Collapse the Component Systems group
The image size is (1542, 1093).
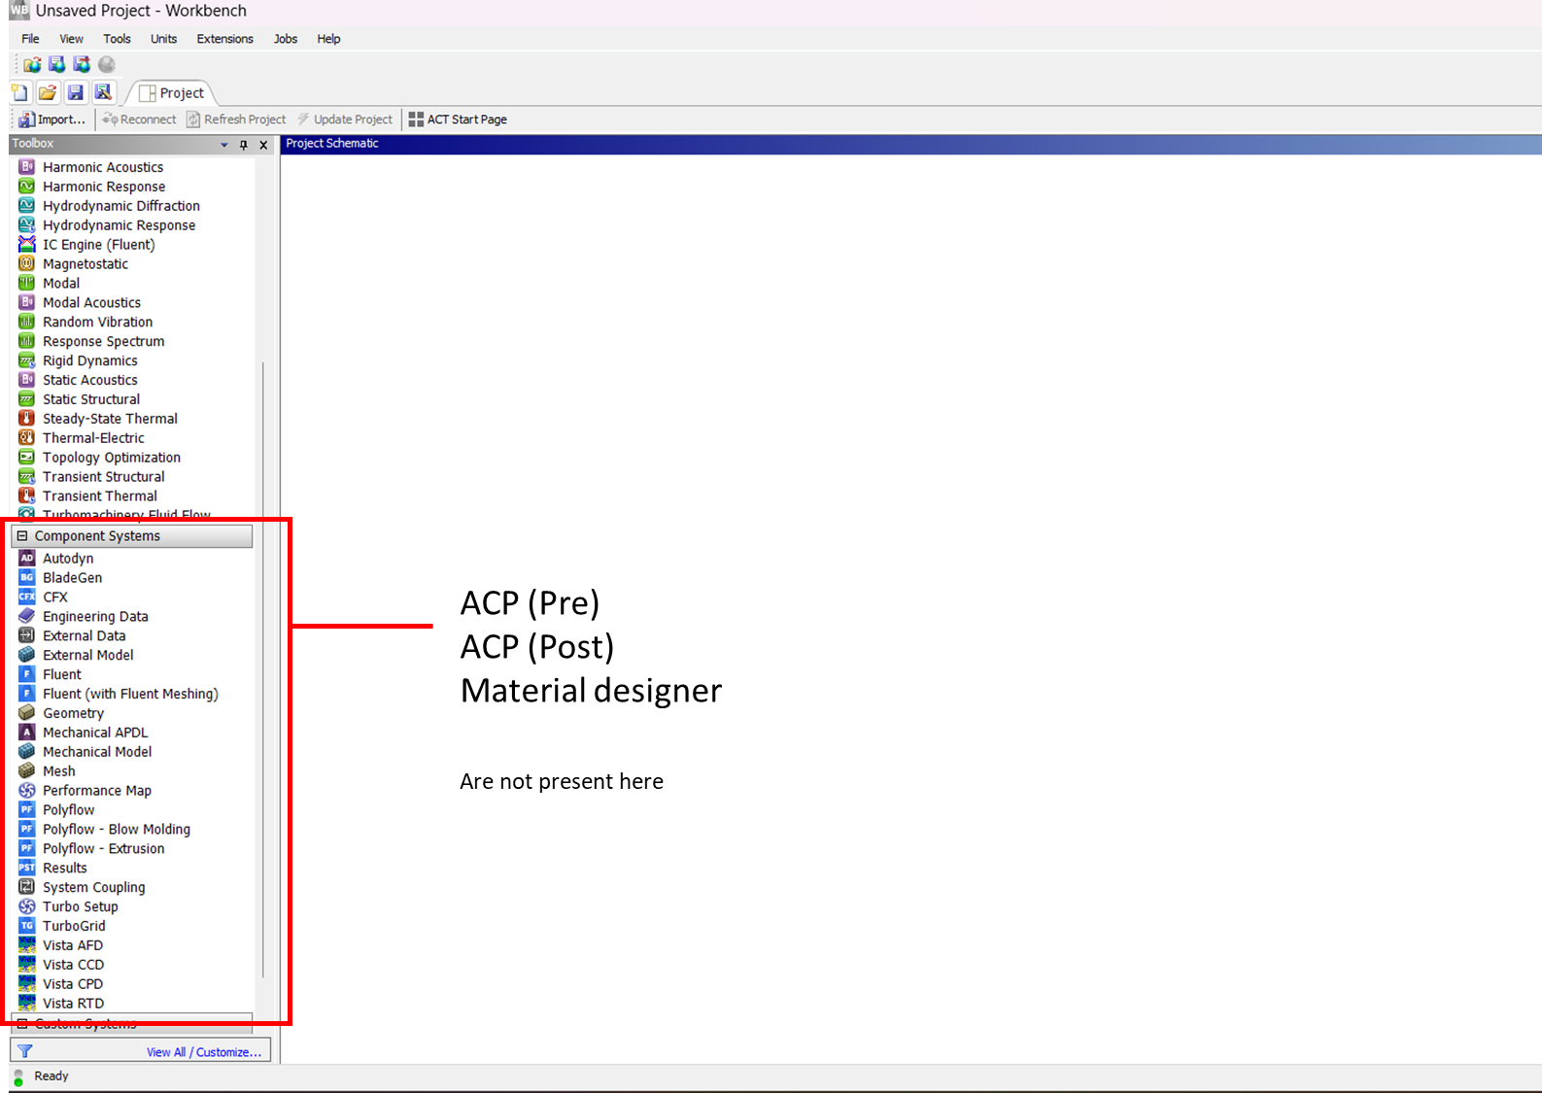click(x=22, y=536)
